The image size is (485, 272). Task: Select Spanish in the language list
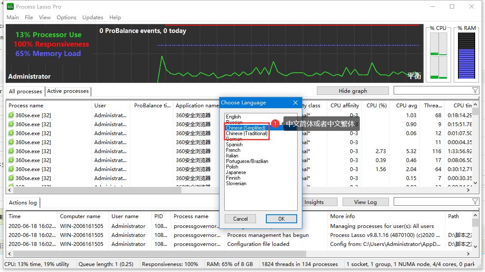(234, 144)
